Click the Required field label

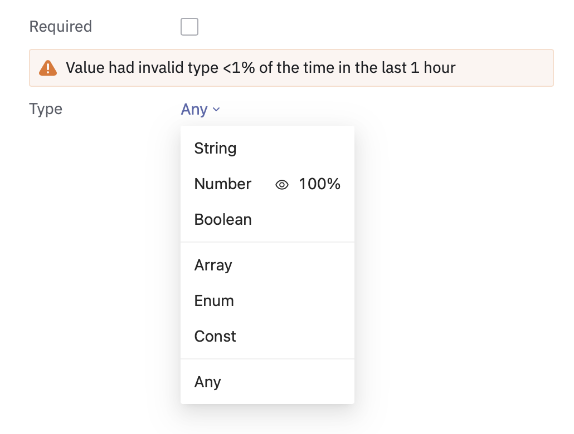pyautogui.click(x=60, y=27)
